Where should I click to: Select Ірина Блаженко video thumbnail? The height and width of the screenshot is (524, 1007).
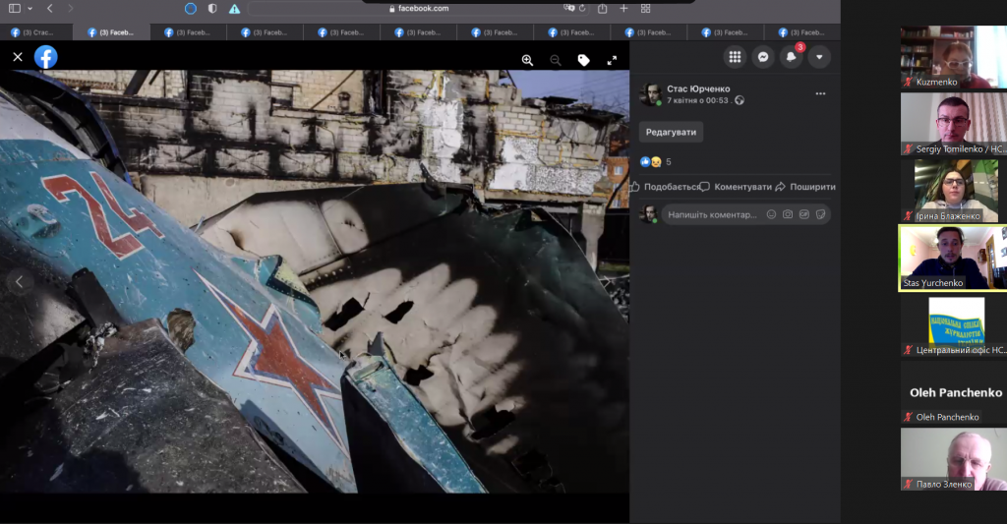(955, 191)
